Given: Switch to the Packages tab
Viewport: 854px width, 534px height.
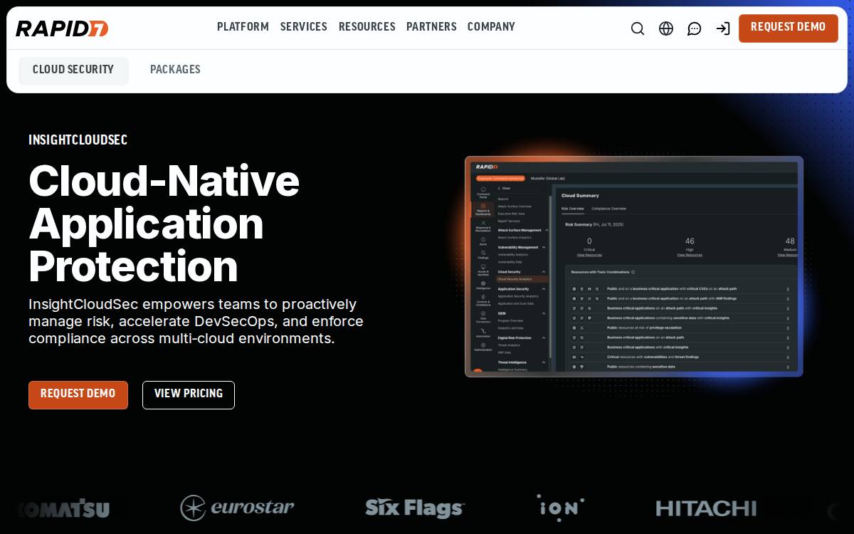Looking at the screenshot, I should coord(175,70).
